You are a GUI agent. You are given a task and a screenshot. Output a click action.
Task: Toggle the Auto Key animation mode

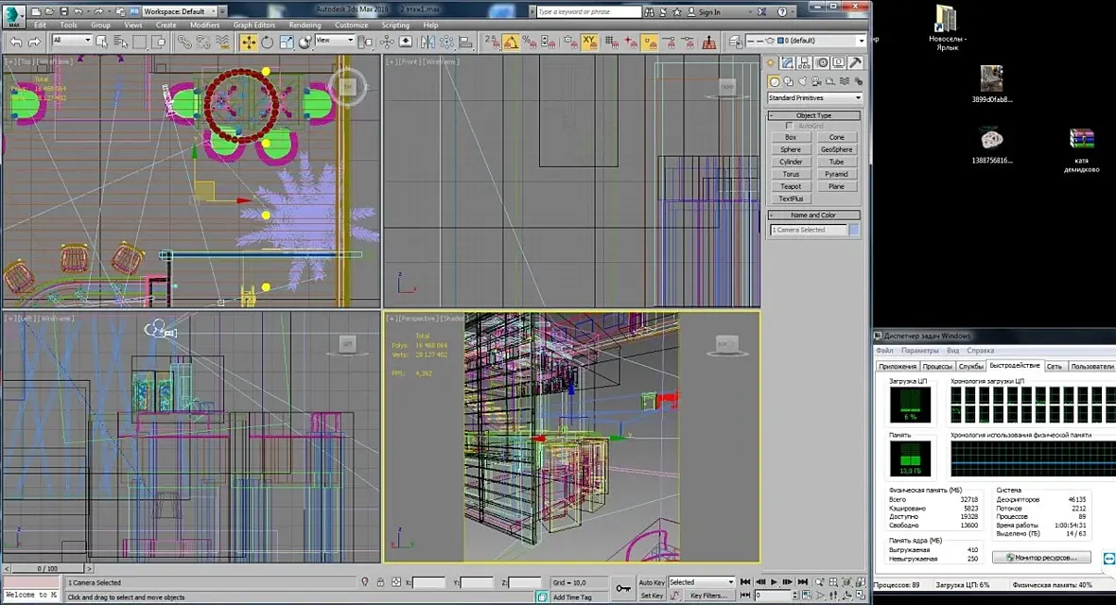click(652, 582)
